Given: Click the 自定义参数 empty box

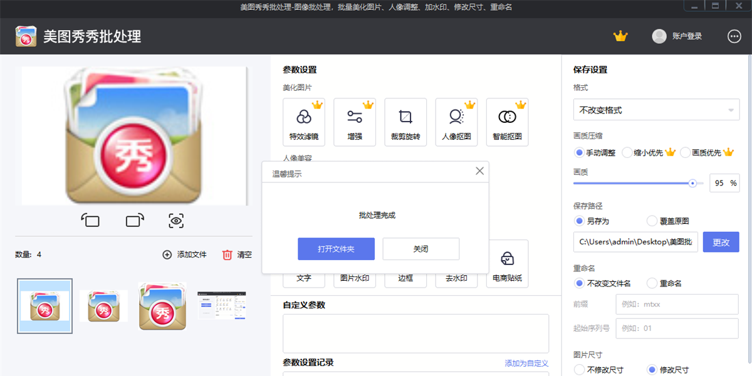Looking at the screenshot, I should click(x=416, y=333).
